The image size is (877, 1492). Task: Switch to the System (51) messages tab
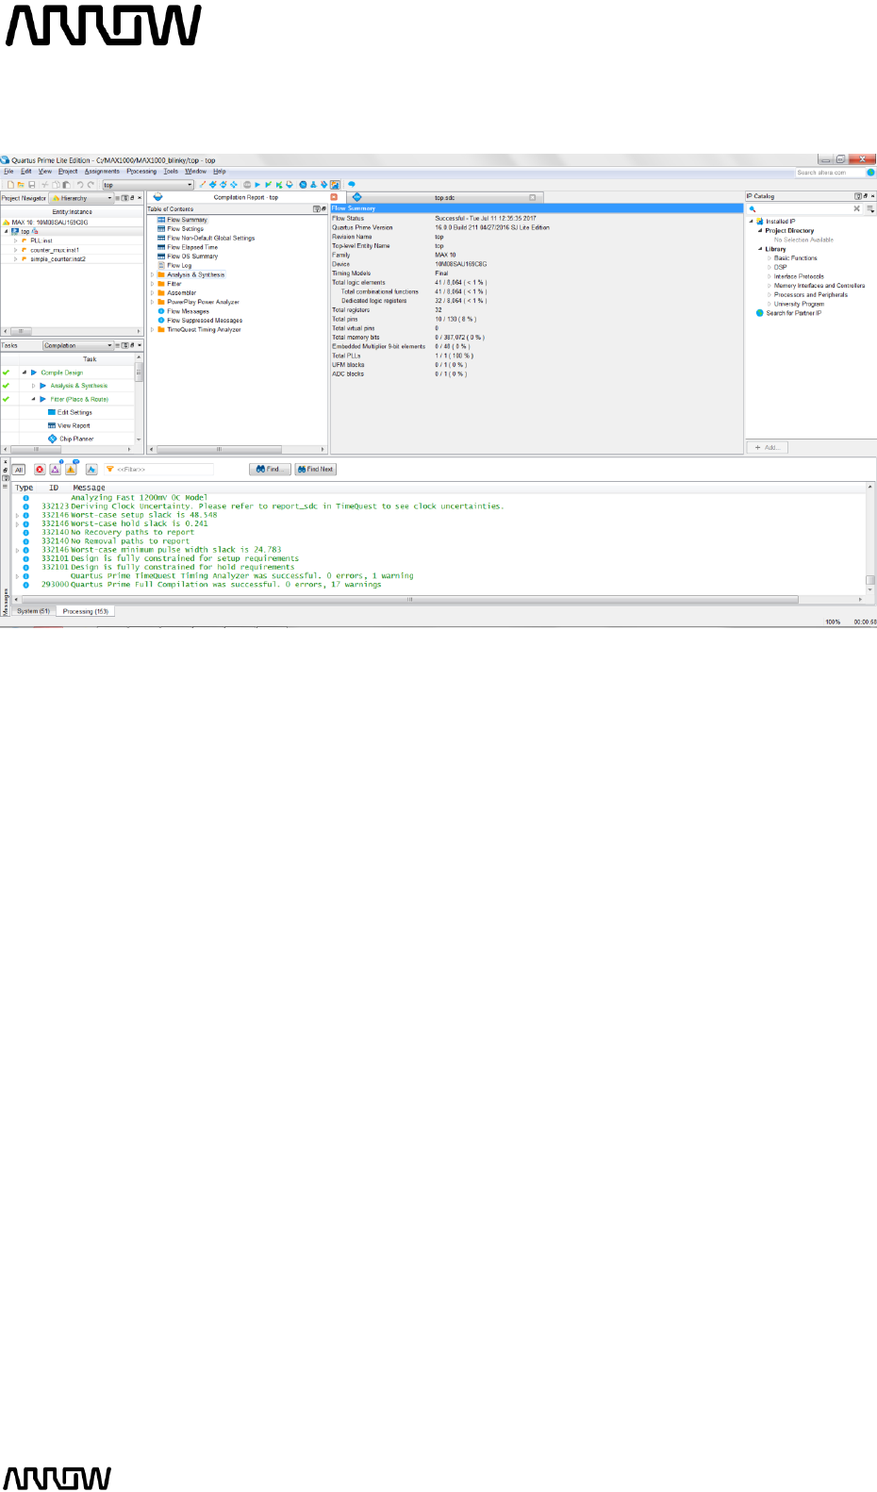33,611
